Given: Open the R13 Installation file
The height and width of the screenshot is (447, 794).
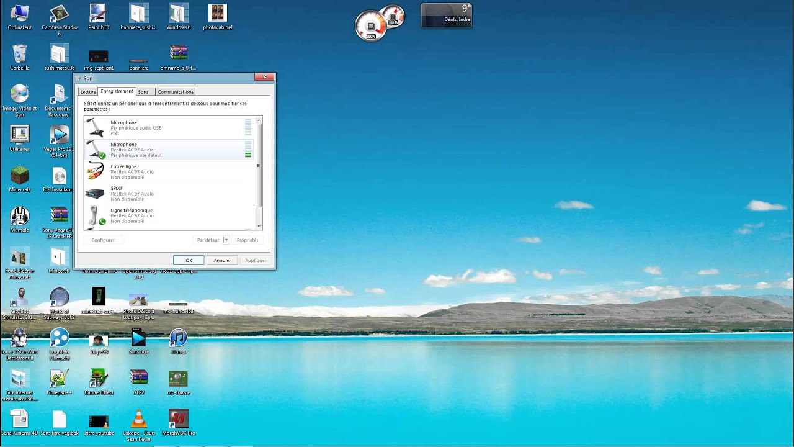Looking at the screenshot, I should tap(59, 178).
